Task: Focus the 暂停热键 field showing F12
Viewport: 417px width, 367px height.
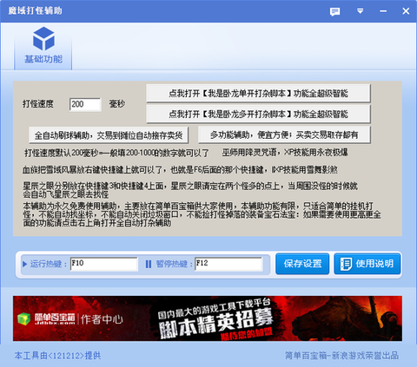Action: coord(228,264)
